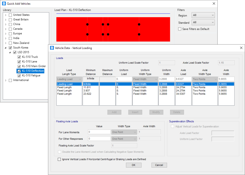Toggle the KL-510 Fatigue checkbox
Screen dimensions: 245x175
19,76
